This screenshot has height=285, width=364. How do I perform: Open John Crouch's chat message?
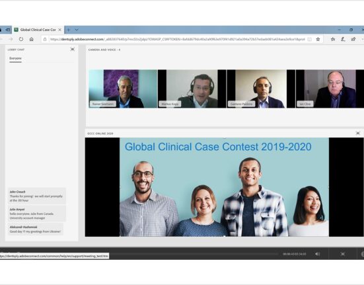(37, 196)
